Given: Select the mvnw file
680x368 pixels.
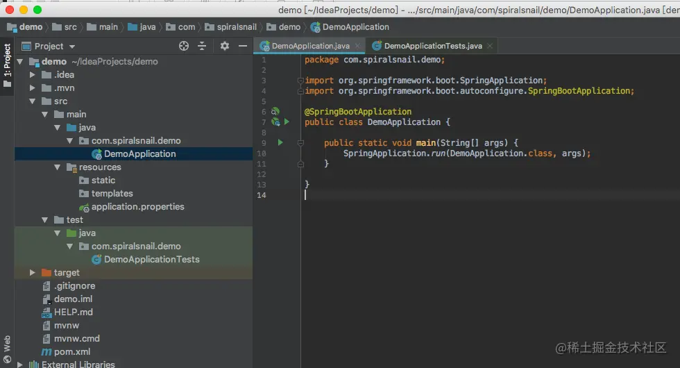Looking at the screenshot, I should coord(67,326).
